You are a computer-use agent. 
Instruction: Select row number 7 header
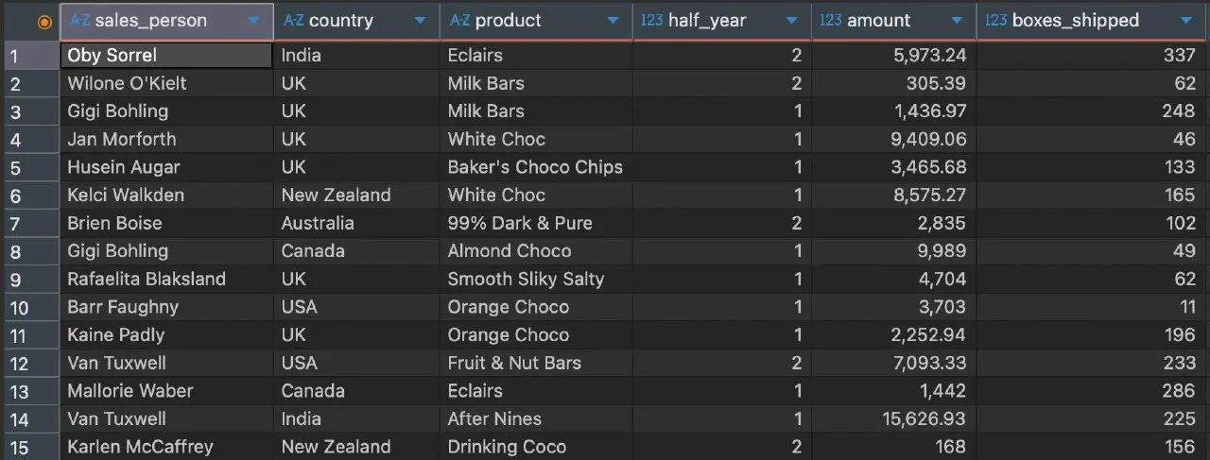pos(30,224)
